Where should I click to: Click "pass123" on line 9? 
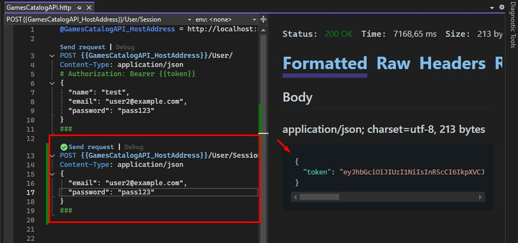tap(136, 111)
